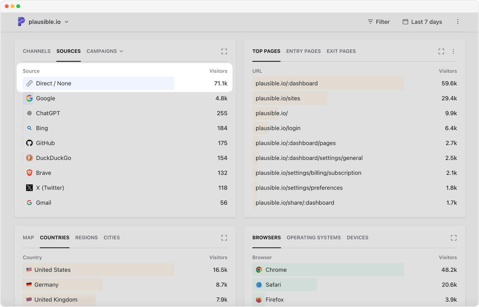Image resolution: width=479 pixels, height=307 pixels.
Task: Switch to the Entry Pages tab
Action: pyautogui.click(x=303, y=51)
